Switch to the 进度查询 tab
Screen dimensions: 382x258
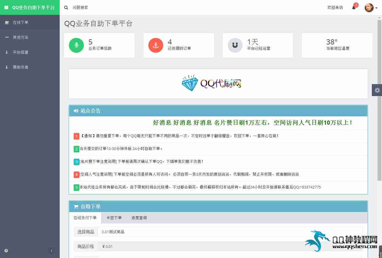(139, 218)
